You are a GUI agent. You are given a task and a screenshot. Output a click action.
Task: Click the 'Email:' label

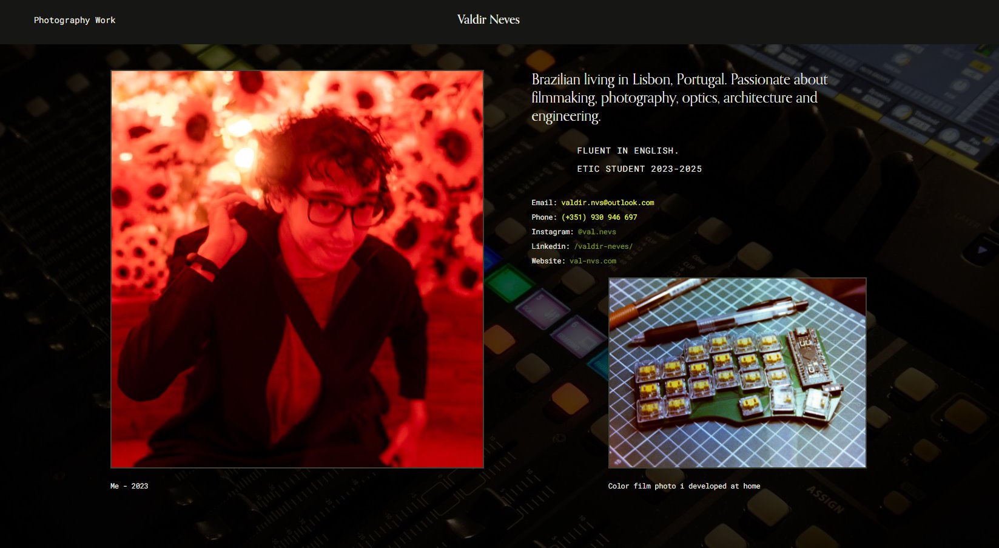pyautogui.click(x=543, y=203)
